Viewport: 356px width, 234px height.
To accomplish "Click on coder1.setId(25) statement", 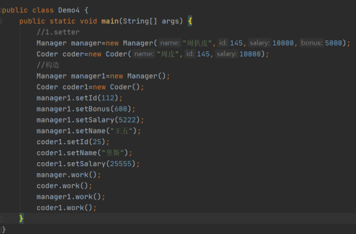I will coord(73,142).
